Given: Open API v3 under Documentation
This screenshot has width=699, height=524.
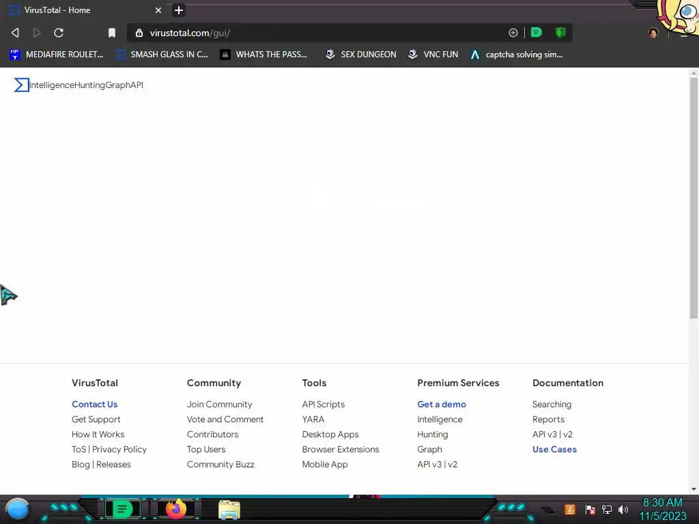Looking at the screenshot, I should coord(544,434).
